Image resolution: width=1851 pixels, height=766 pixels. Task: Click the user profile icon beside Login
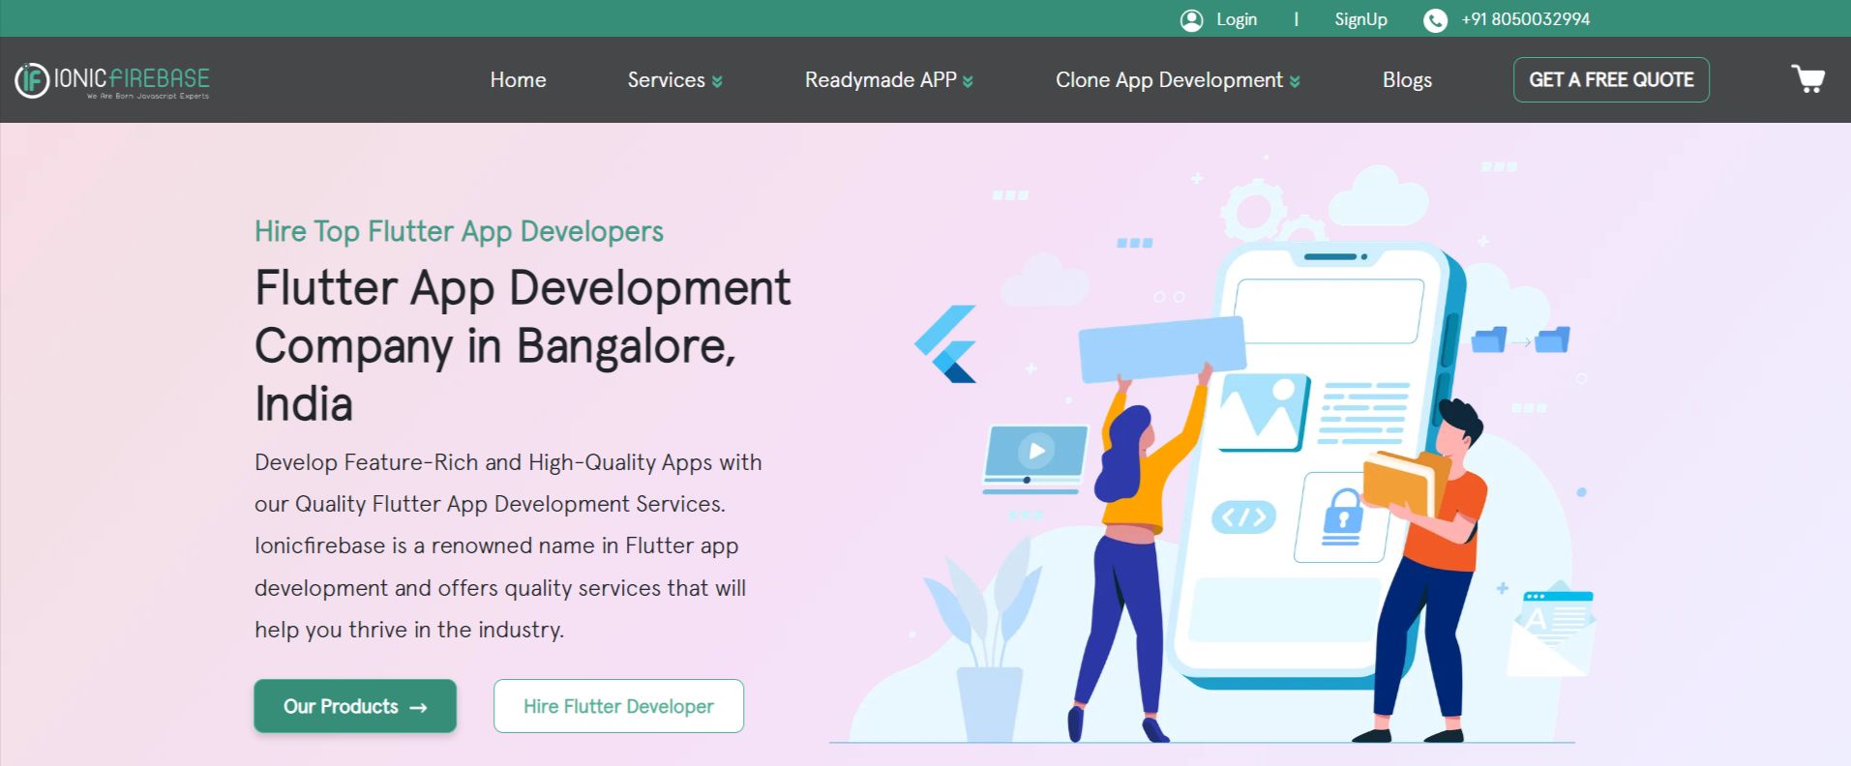(1191, 20)
